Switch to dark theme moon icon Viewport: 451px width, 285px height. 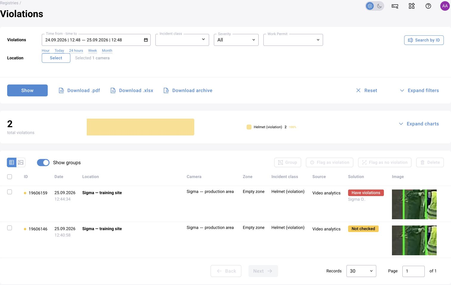point(379,6)
